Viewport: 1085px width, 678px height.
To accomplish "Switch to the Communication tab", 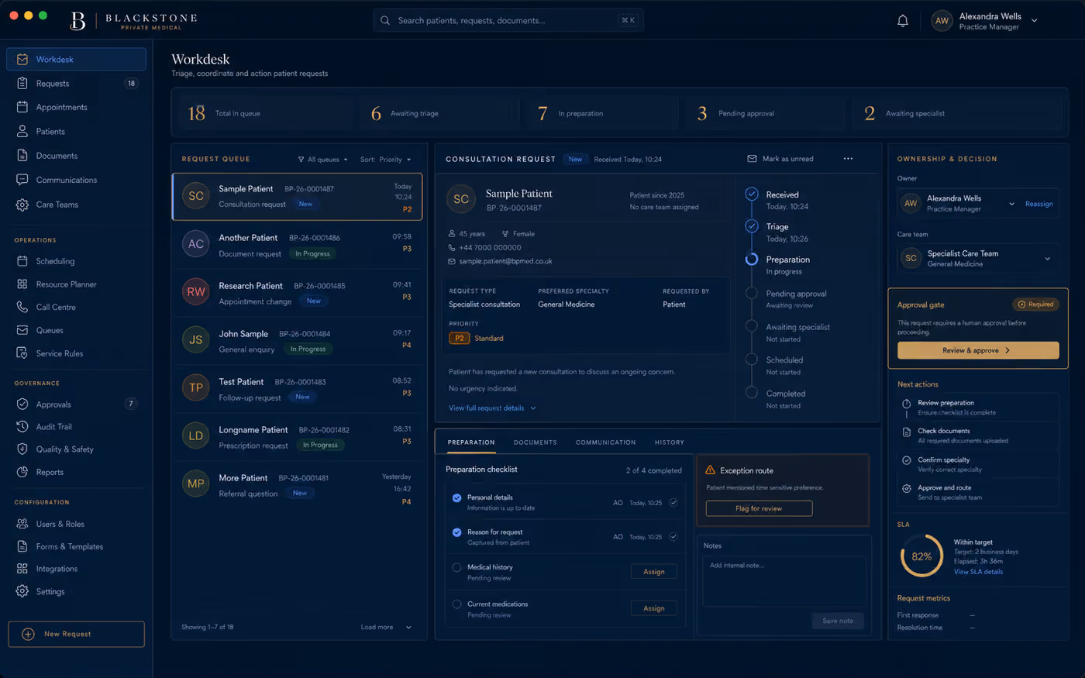I will click(605, 442).
